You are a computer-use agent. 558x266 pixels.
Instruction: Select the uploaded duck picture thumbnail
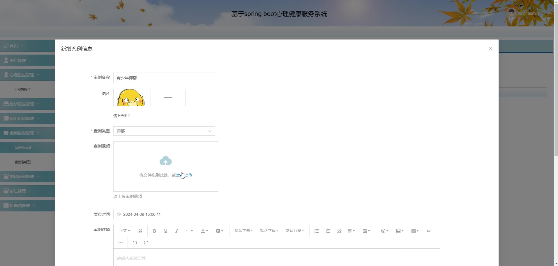(x=131, y=98)
